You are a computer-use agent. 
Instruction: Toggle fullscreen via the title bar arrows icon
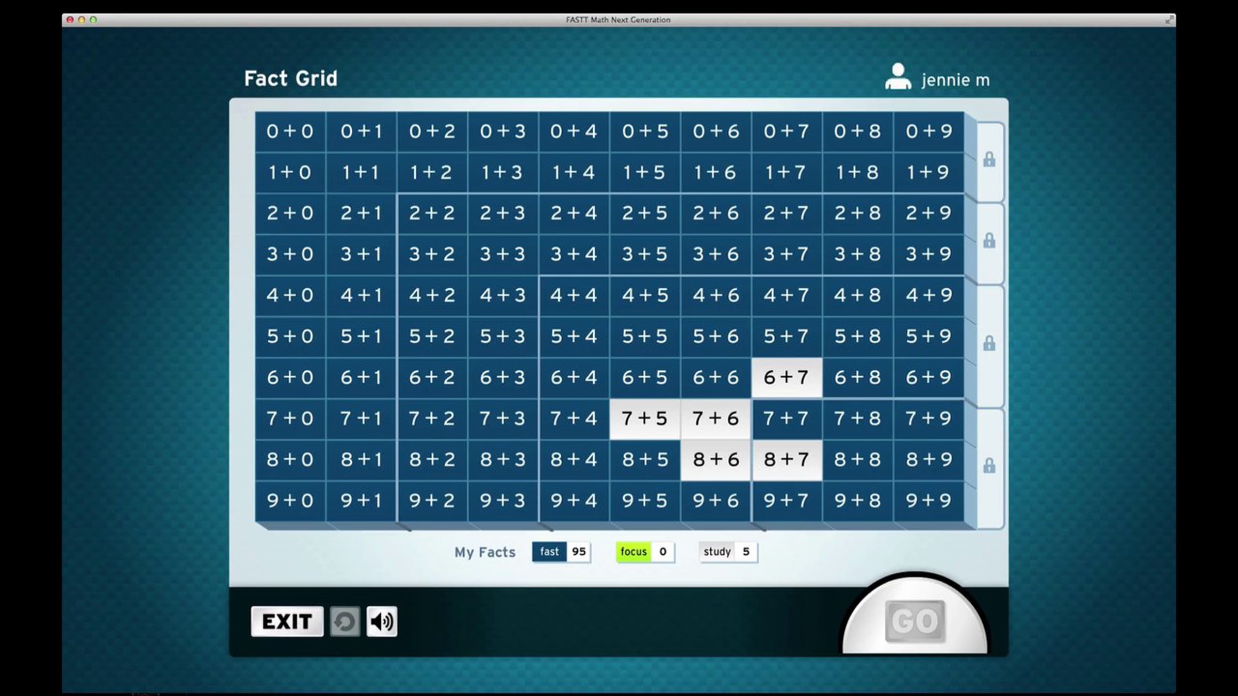[1169, 20]
